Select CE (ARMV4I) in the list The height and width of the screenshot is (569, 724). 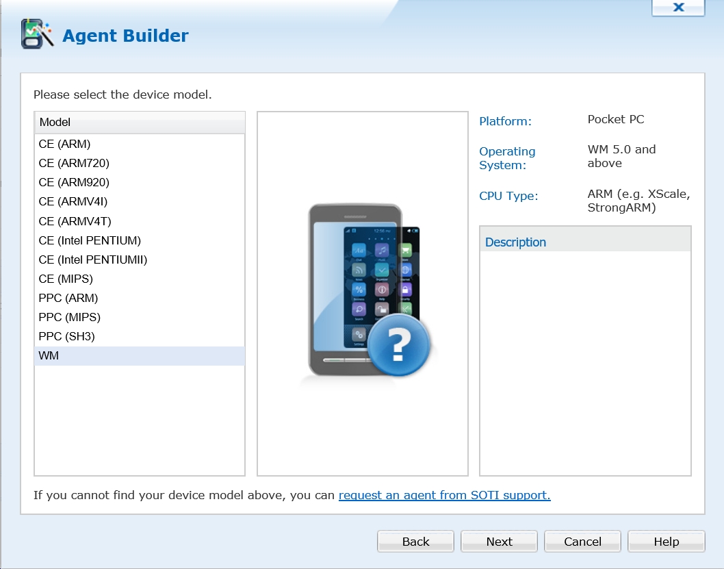73,201
